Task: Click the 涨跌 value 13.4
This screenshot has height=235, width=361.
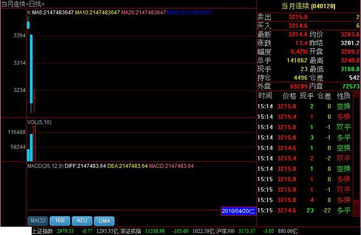Action: (301, 43)
